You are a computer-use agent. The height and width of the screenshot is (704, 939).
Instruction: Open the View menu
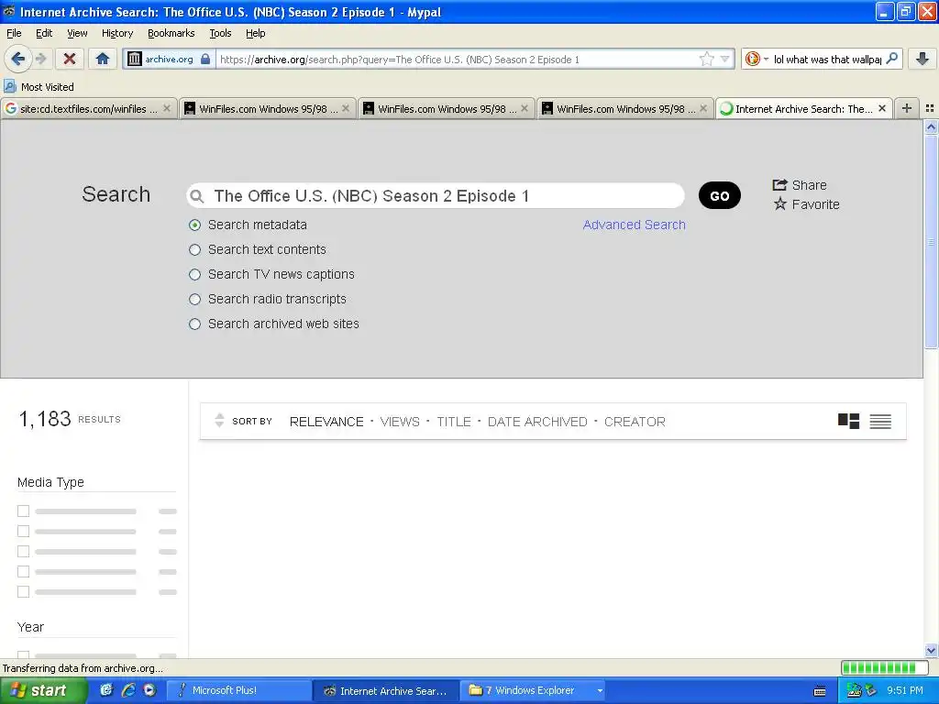(x=77, y=33)
